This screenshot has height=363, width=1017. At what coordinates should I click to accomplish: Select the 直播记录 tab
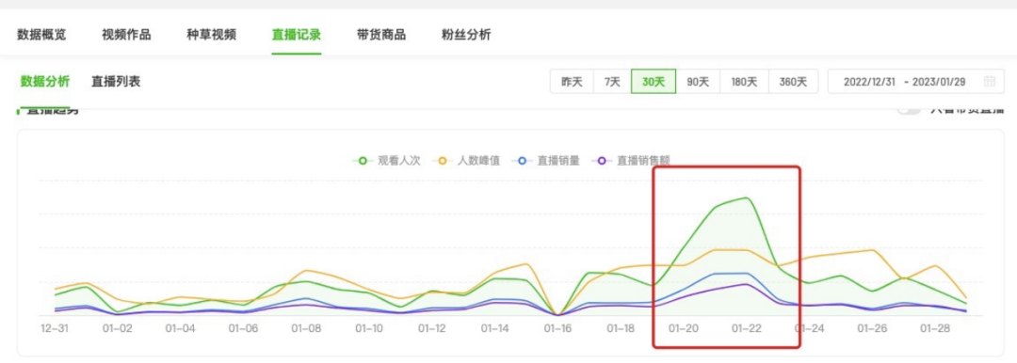point(297,35)
